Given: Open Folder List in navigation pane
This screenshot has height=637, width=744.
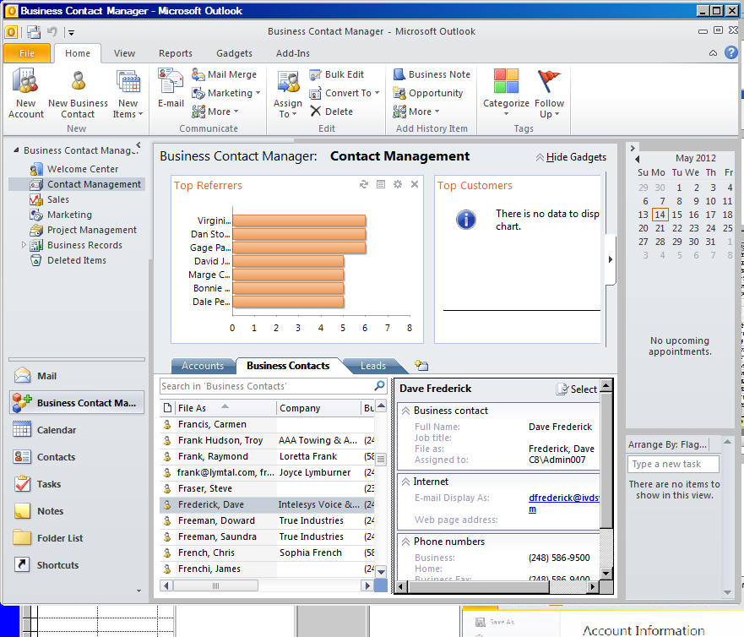Looking at the screenshot, I should click(x=76, y=538).
